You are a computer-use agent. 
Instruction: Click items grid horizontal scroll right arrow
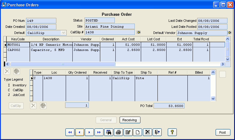(223, 64)
